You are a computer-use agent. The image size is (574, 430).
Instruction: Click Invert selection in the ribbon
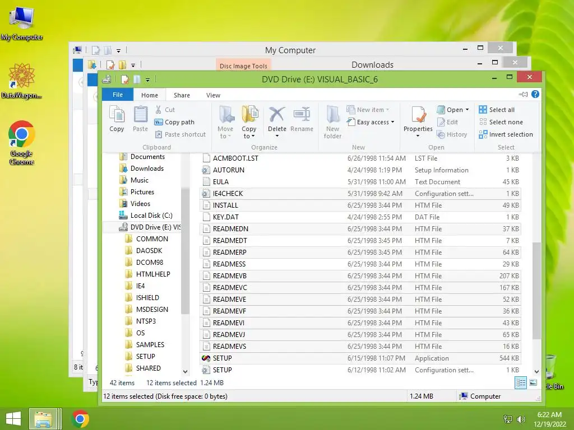[x=506, y=134]
